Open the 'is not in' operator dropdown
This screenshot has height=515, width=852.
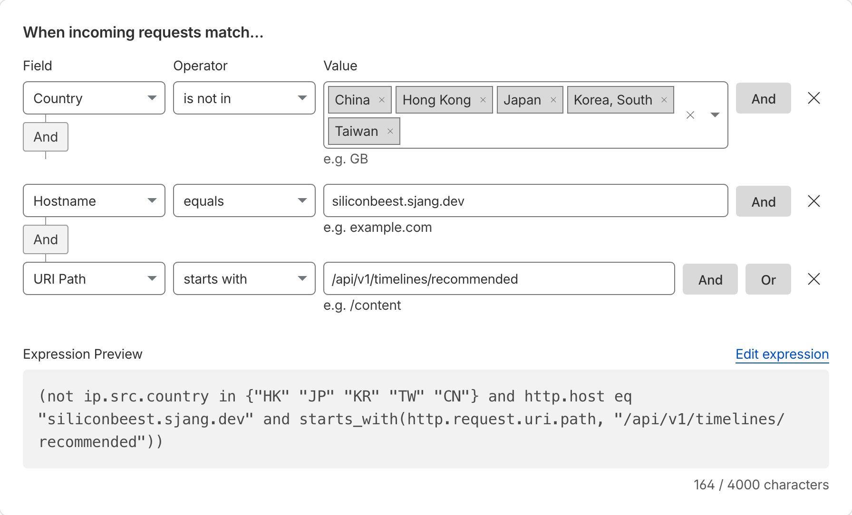(x=244, y=98)
